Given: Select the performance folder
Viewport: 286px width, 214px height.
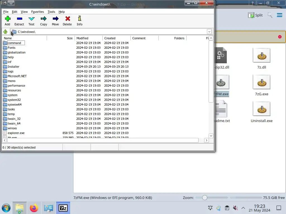Looking at the screenshot, I should (16, 86).
